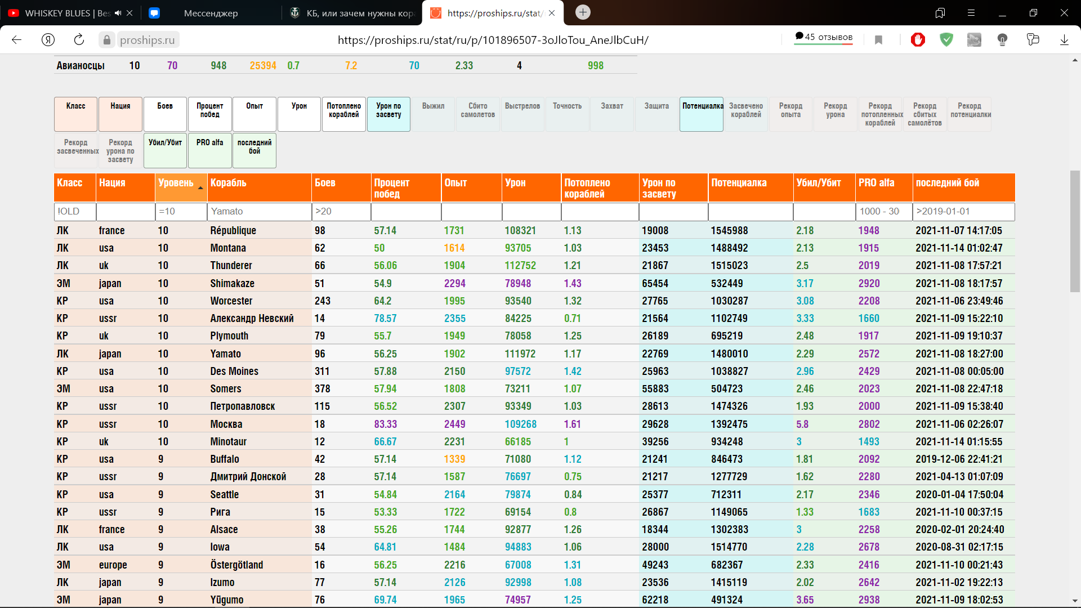Bookmark this page with the bookmark icon
Image resolution: width=1081 pixels, height=608 pixels.
878,39
